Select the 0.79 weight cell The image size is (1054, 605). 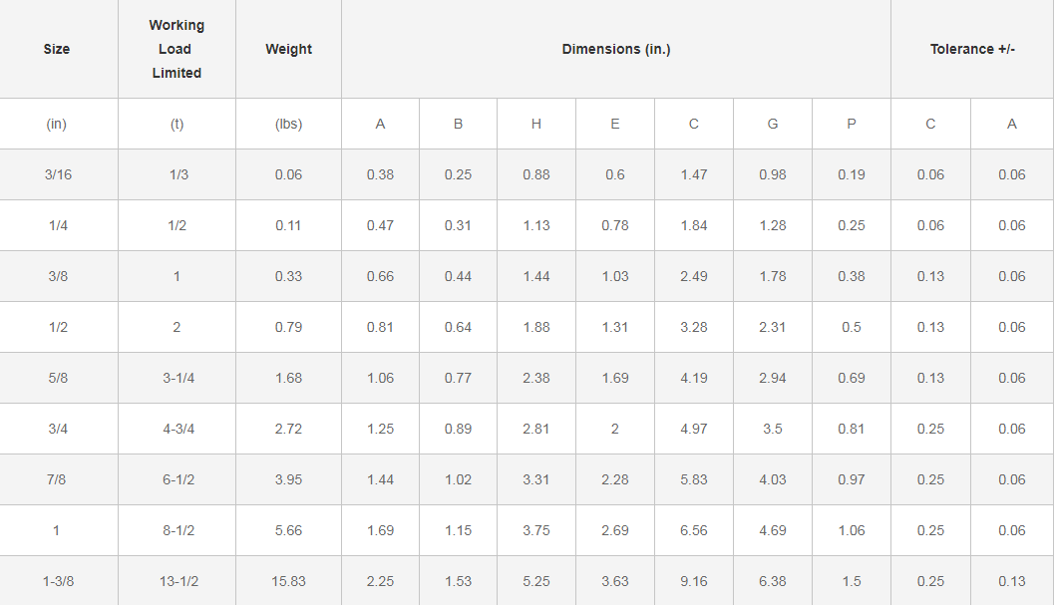click(x=288, y=327)
